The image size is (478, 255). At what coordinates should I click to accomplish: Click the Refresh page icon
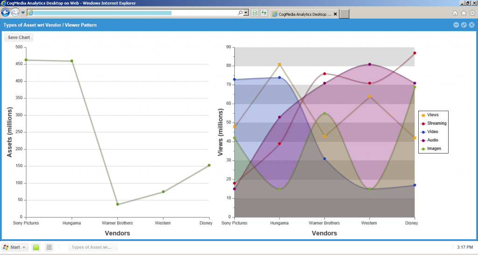(x=264, y=13)
